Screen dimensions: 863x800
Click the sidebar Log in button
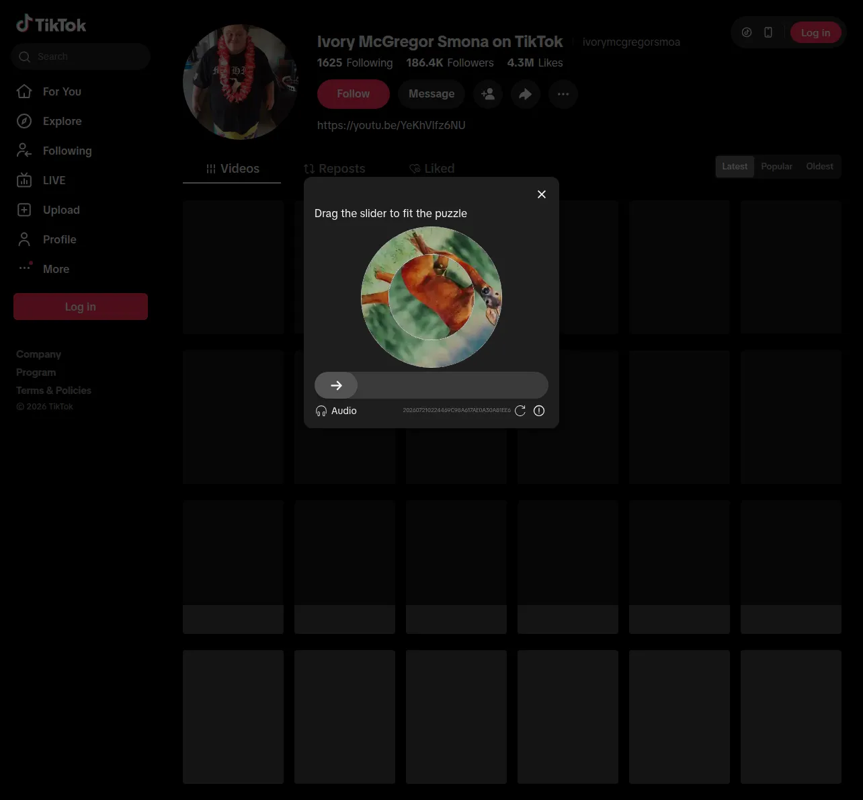[81, 307]
